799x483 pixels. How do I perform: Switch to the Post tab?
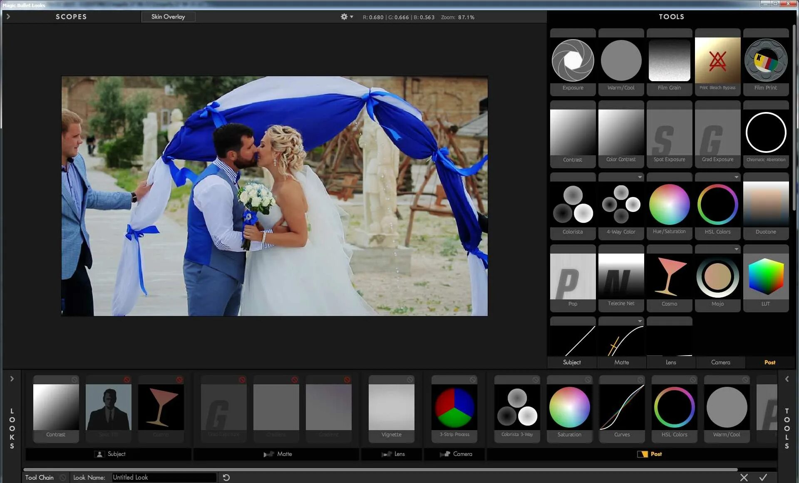769,363
